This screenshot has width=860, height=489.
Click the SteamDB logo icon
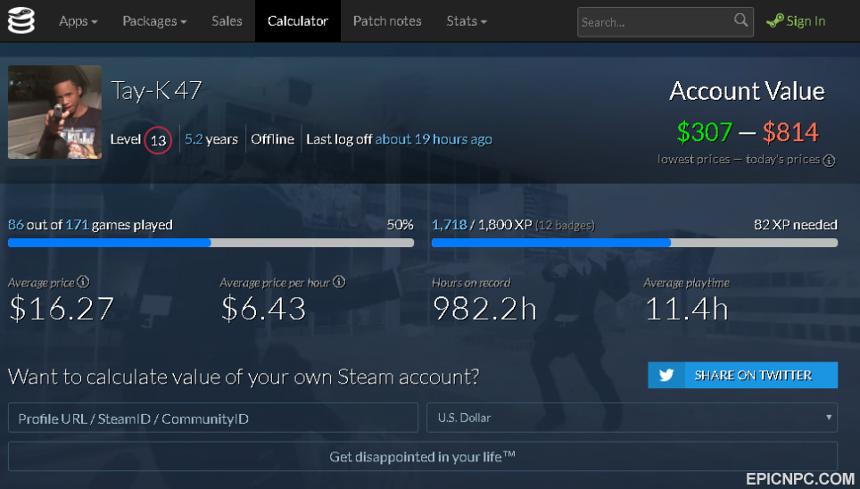(x=21, y=21)
